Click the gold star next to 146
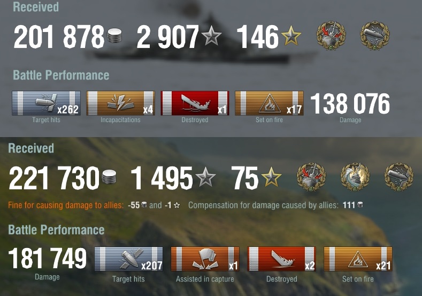The height and width of the screenshot is (296, 422). pos(291,35)
